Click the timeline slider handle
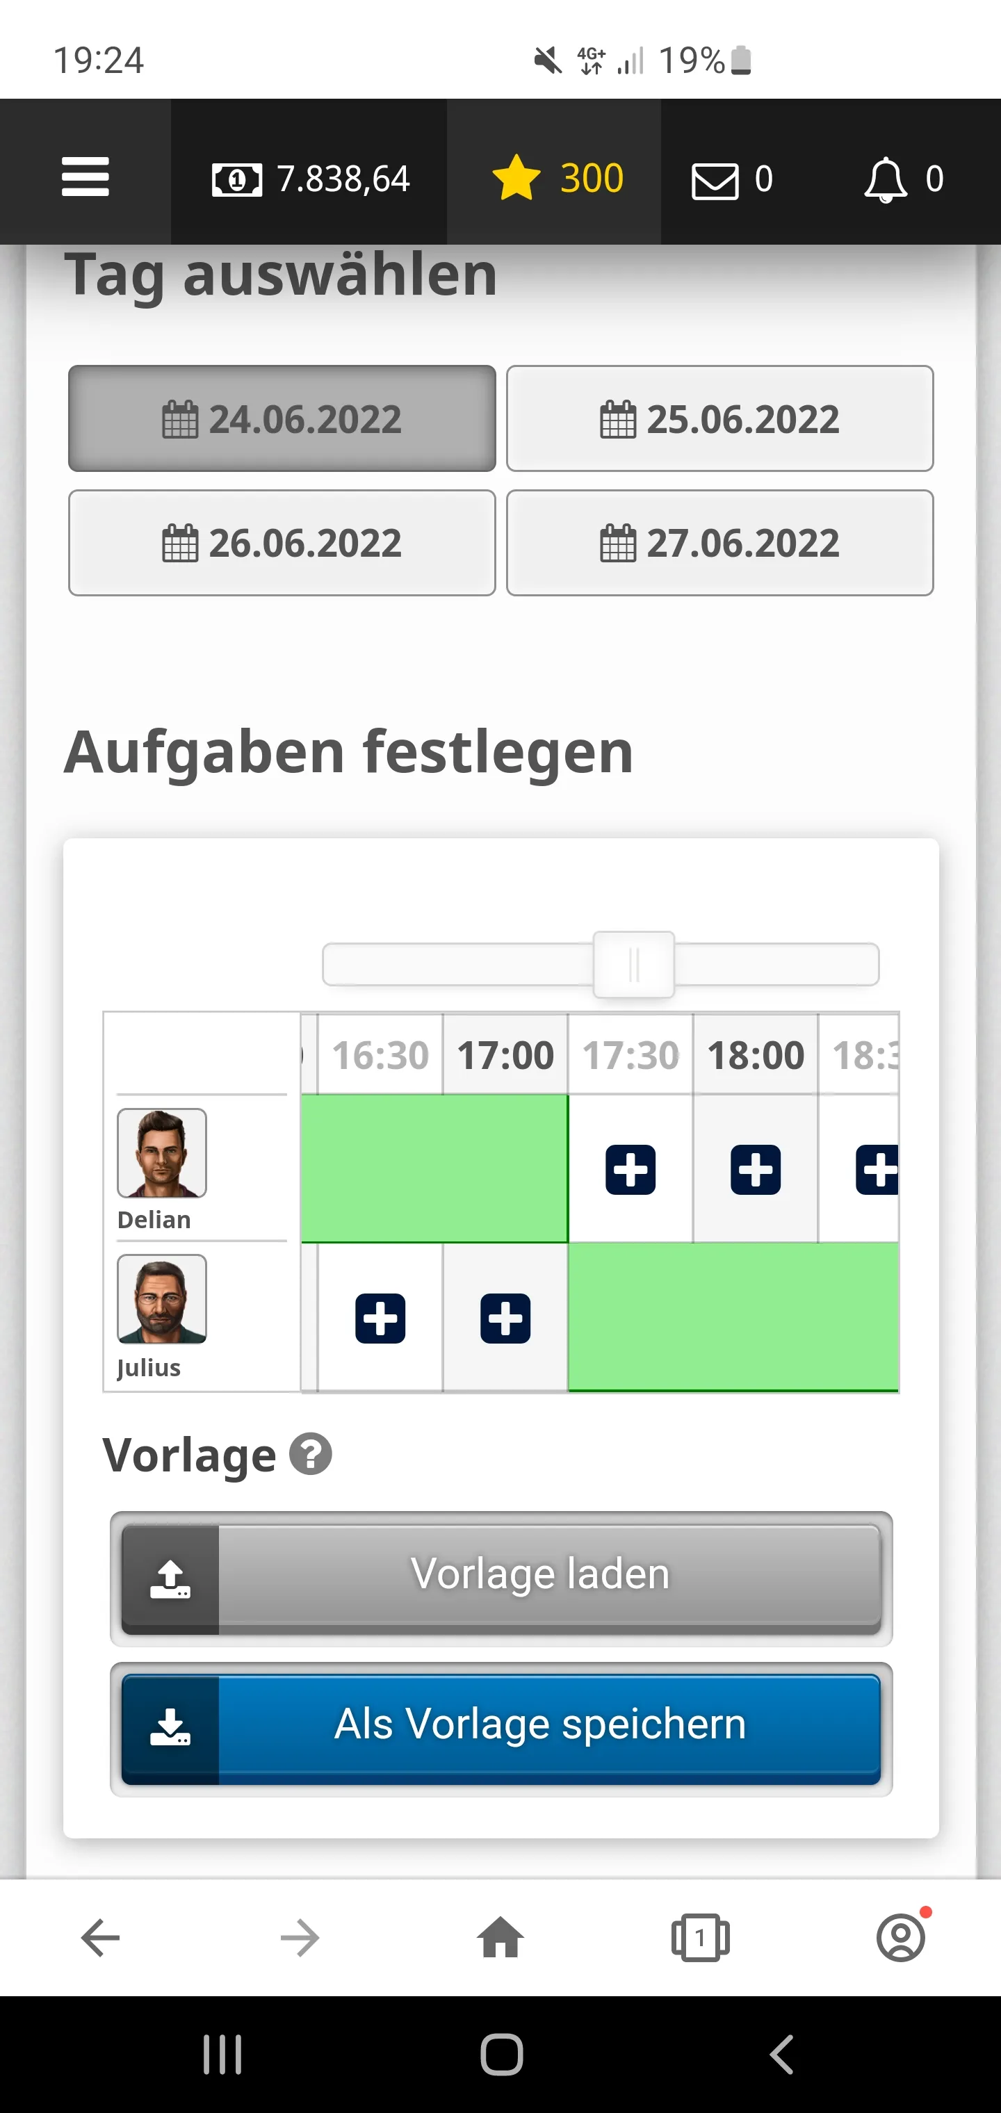Viewport: 1001px width, 2113px height. 633,965
